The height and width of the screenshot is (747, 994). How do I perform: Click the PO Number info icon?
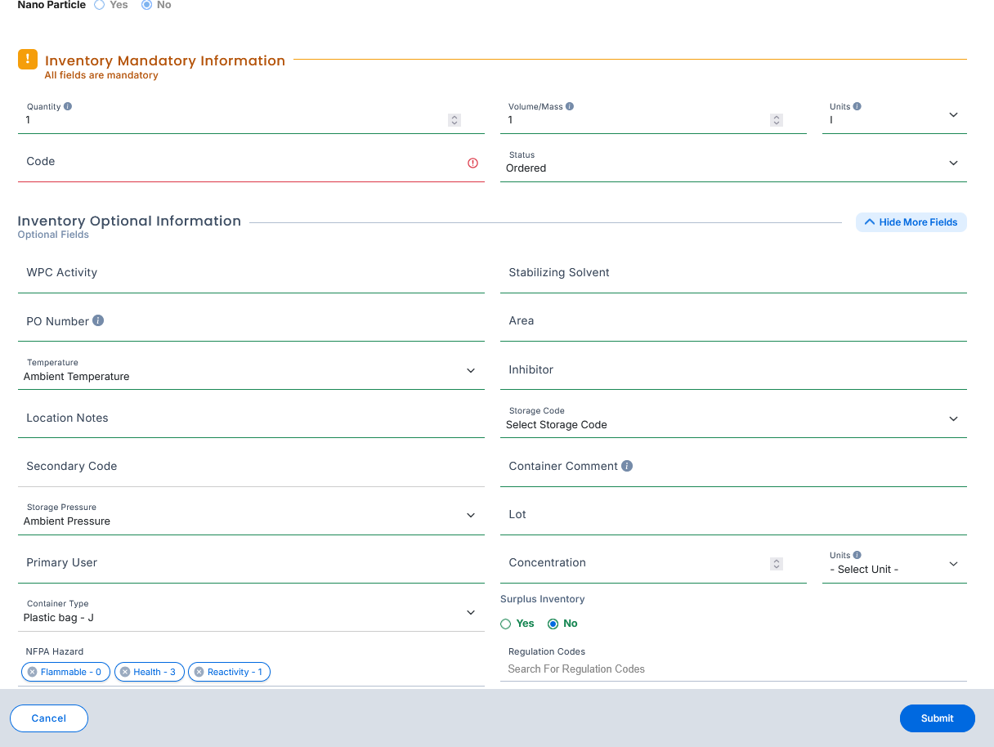tap(98, 320)
